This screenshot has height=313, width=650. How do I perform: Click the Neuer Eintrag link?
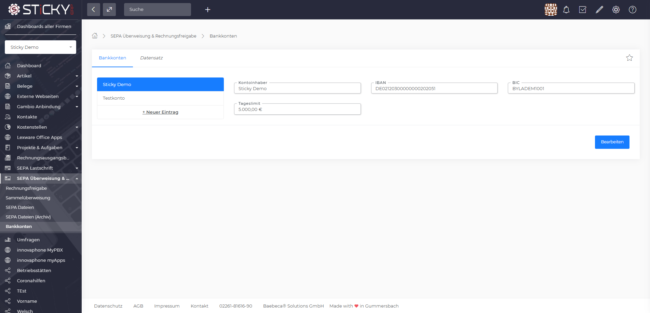coord(160,112)
